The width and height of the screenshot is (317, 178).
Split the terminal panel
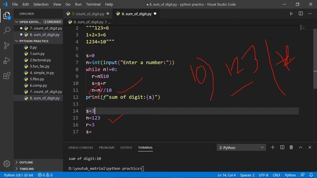click(x=282, y=147)
